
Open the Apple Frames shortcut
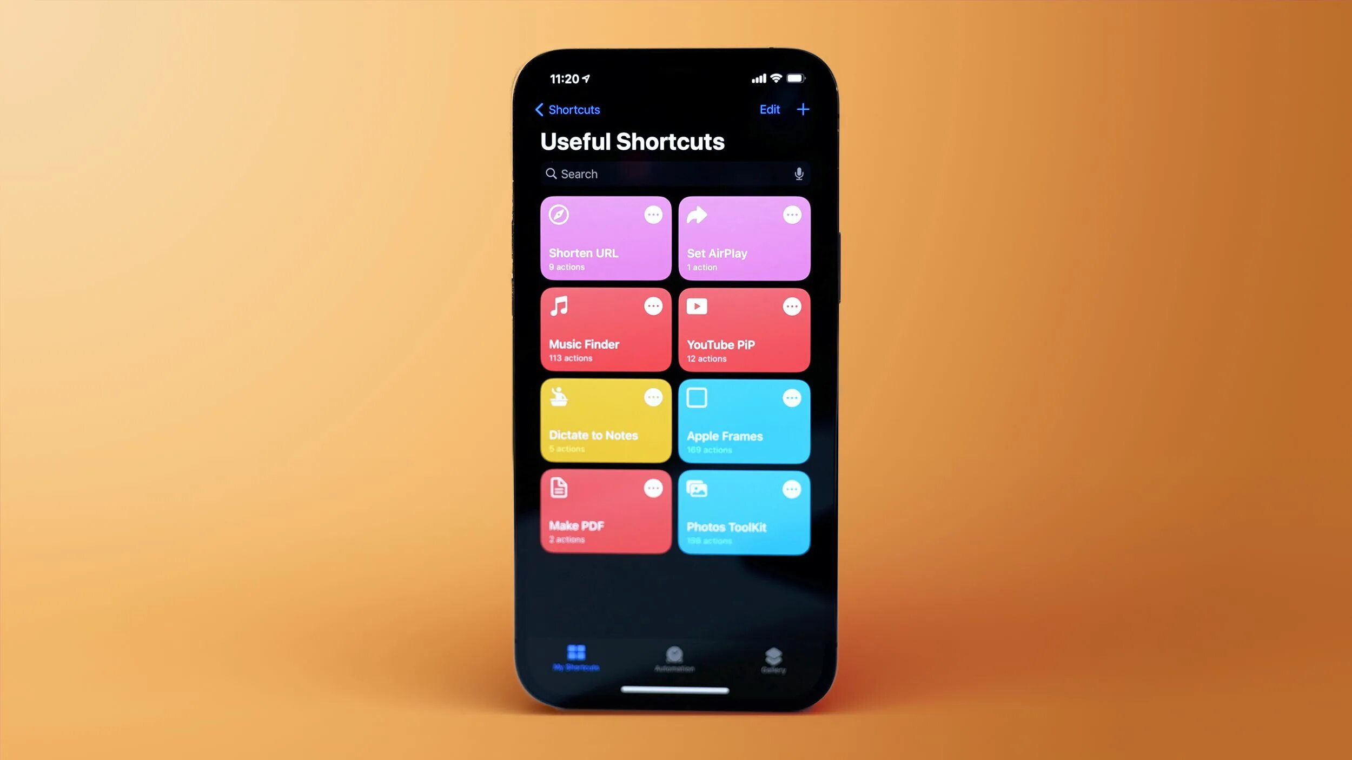tap(743, 421)
